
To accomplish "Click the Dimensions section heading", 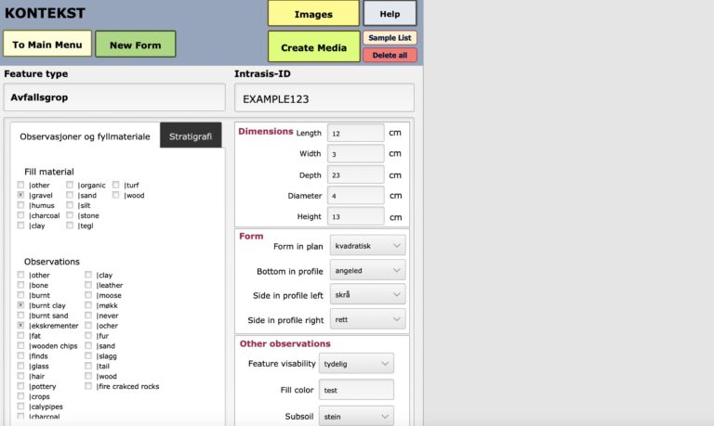I will click(266, 131).
